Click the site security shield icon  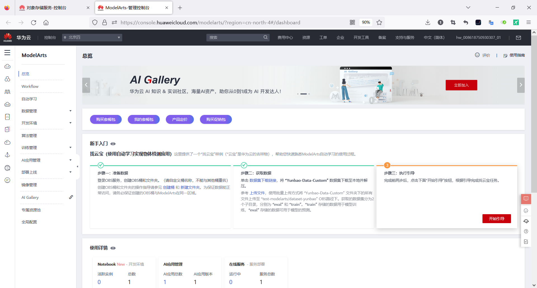(95, 22)
